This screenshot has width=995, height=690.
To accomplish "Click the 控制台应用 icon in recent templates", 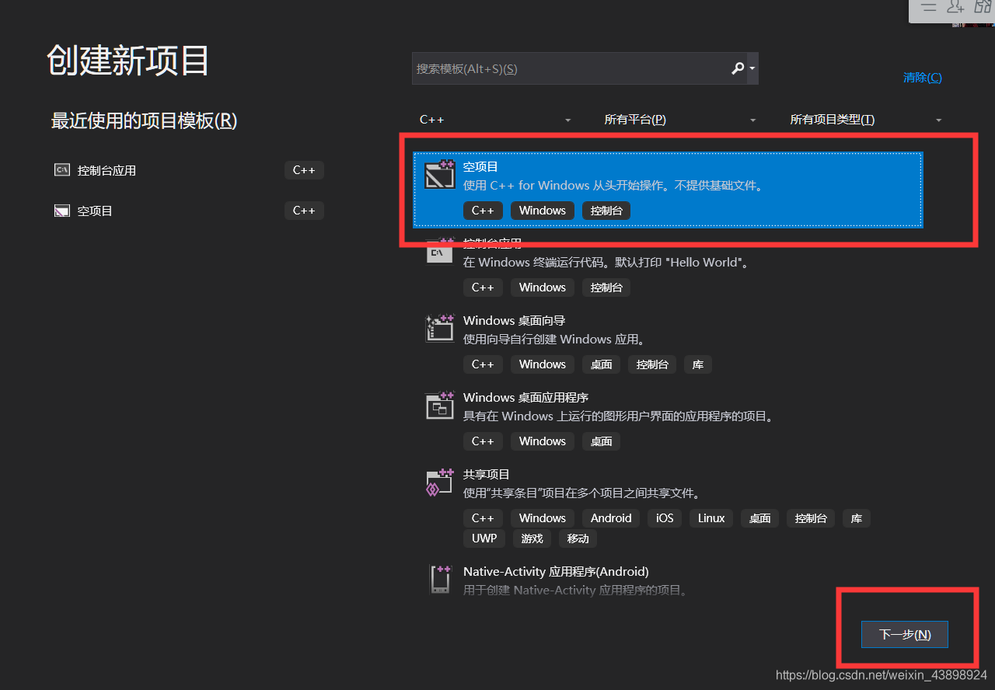I will (61, 169).
